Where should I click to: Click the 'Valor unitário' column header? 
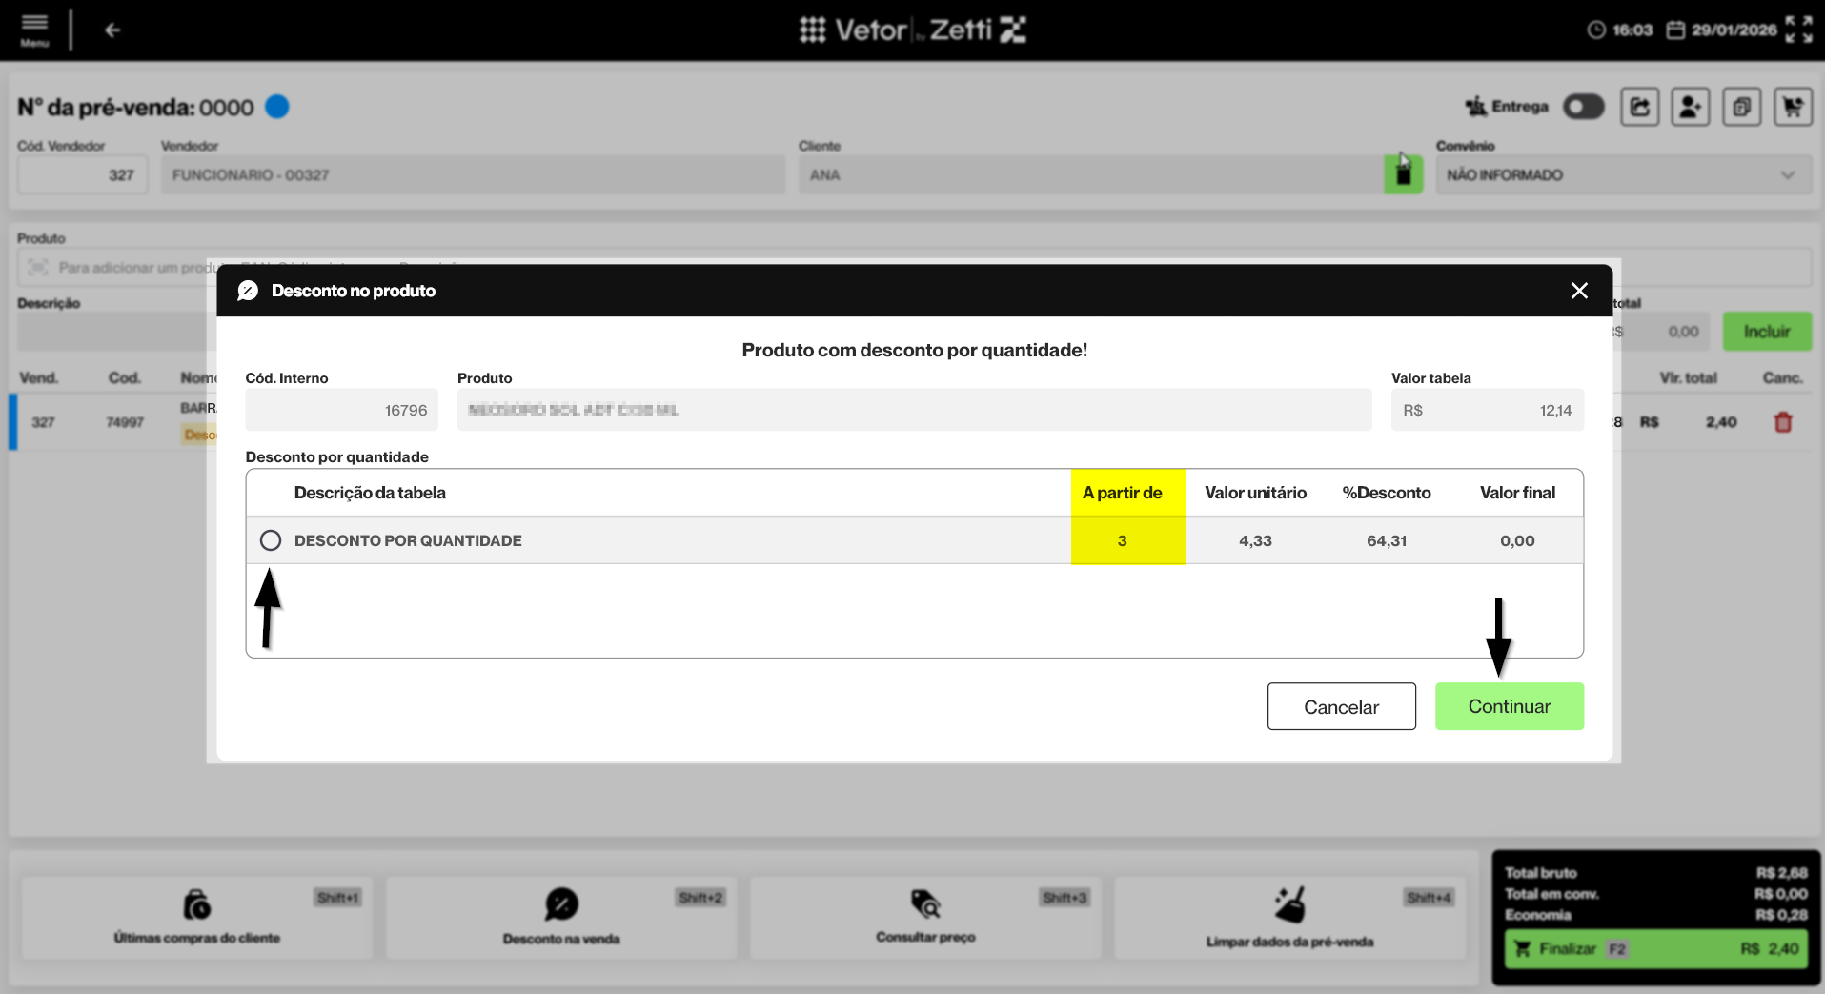click(x=1255, y=493)
